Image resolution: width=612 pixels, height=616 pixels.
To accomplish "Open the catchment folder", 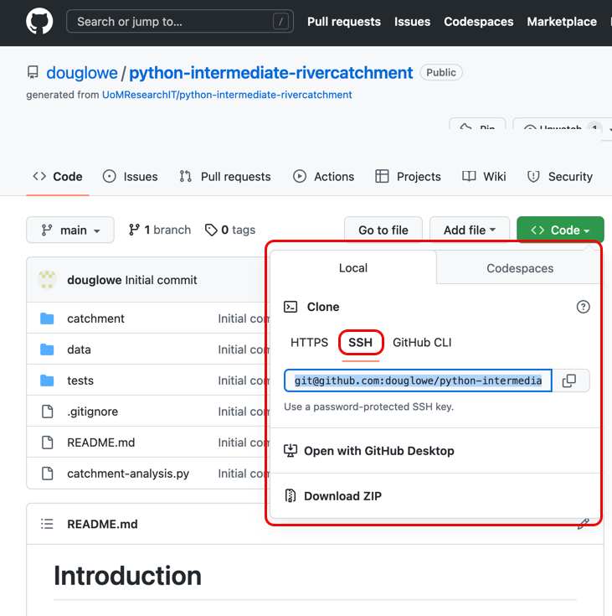I will (95, 318).
